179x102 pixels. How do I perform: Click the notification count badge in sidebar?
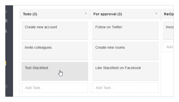point(6,21)
